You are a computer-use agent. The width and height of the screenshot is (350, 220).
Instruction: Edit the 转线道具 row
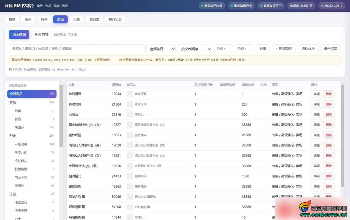[316, 94]
